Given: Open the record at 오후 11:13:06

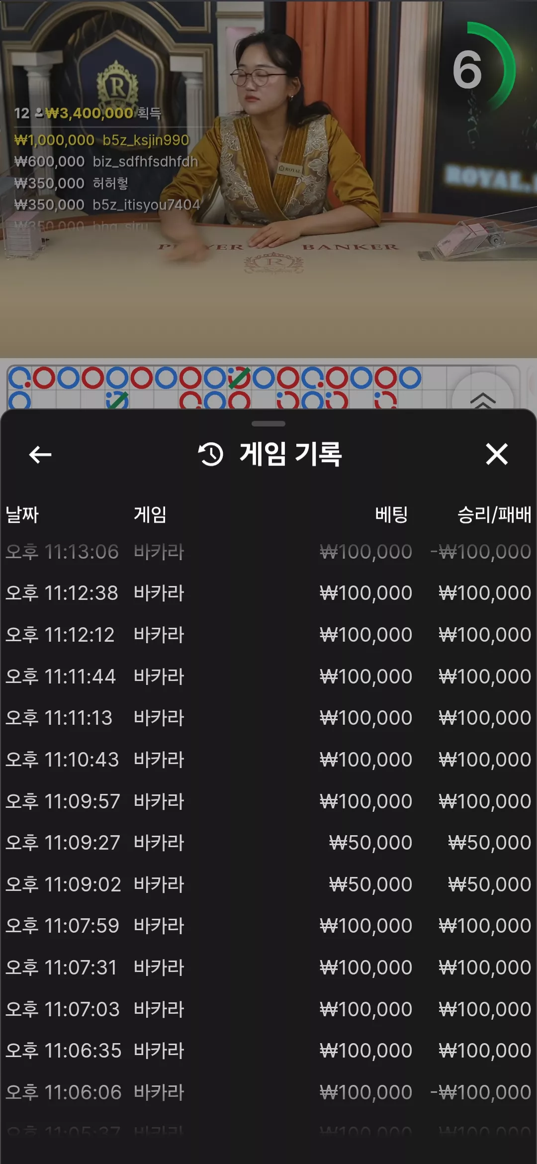Looking at the screenshot, I should click(268, 552).
